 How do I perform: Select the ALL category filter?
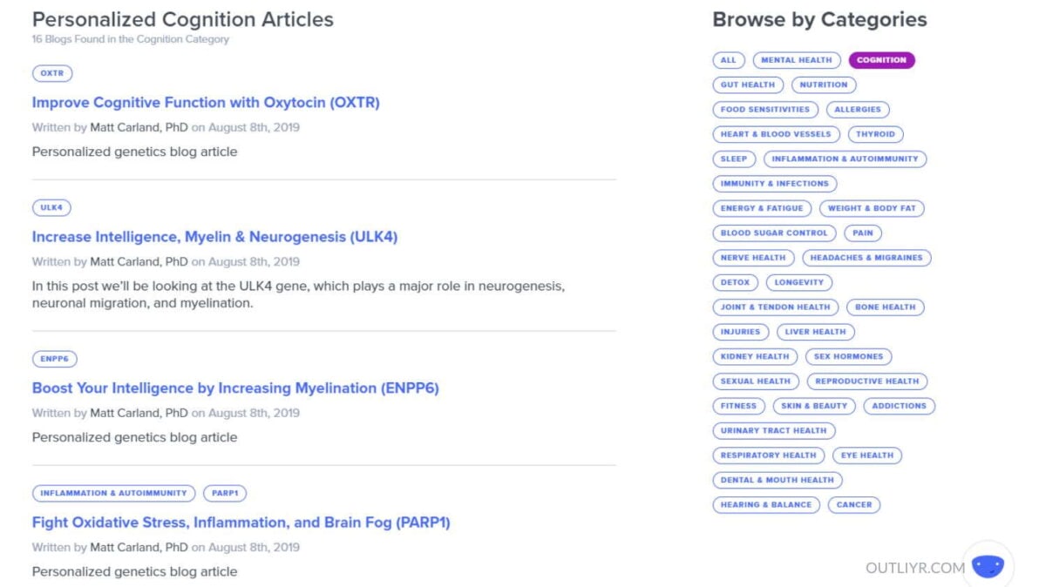[729, 60]
